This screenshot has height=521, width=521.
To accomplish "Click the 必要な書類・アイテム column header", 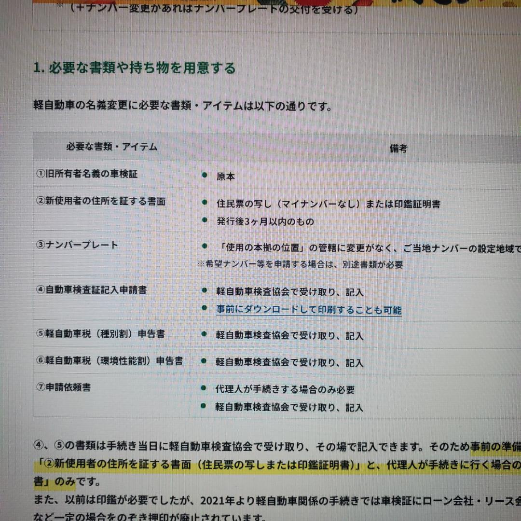I will pyautogui.click(x=111, y=147).
